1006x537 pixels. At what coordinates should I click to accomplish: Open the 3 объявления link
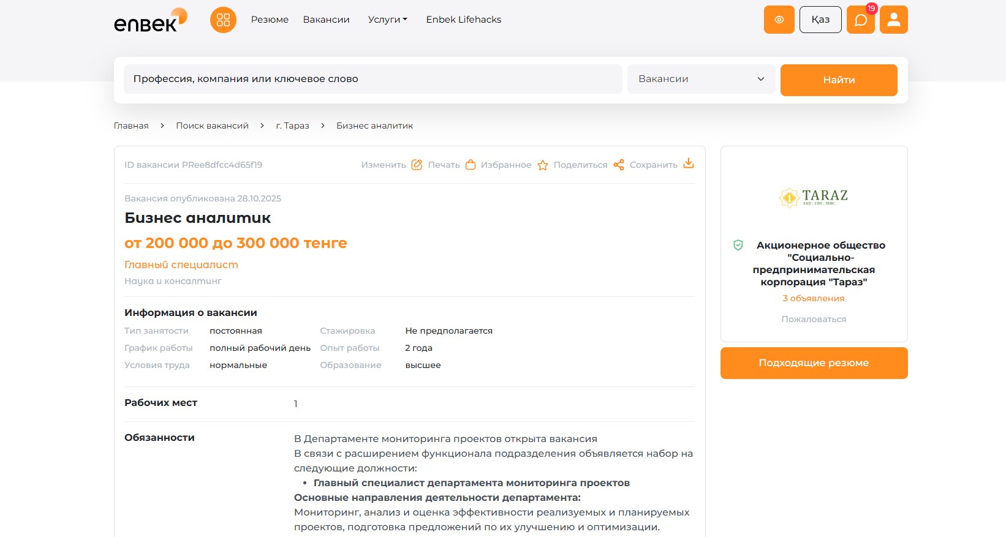click(813, 298)
